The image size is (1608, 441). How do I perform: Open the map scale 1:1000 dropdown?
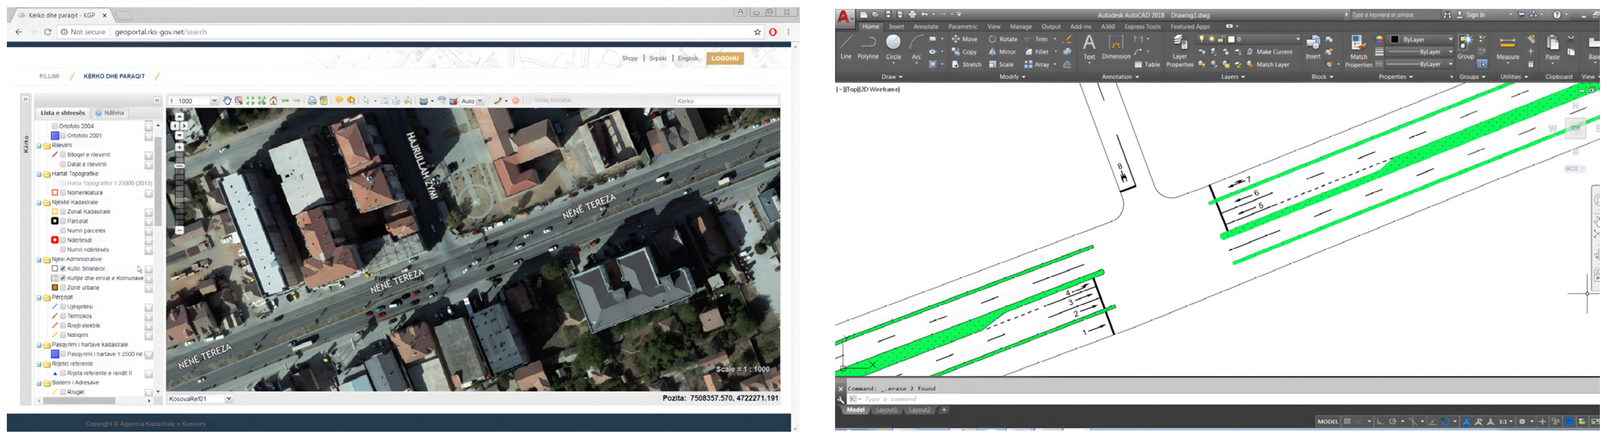point(214,100)
